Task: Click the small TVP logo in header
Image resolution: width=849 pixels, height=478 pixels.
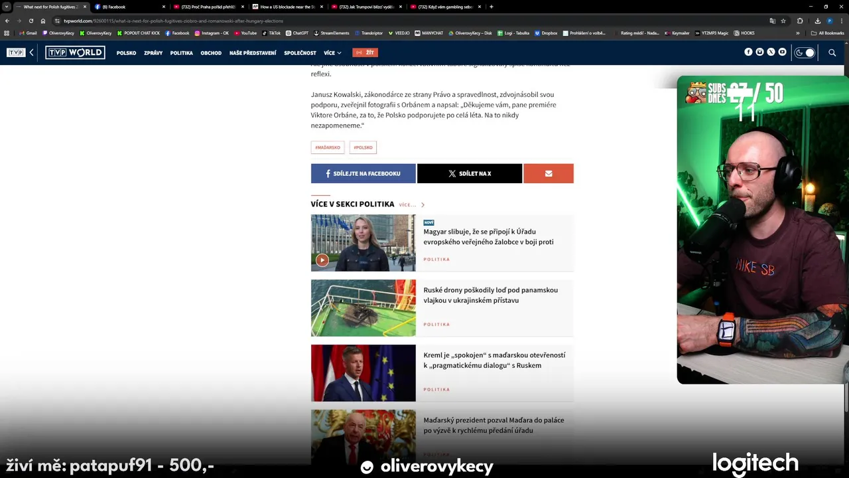Action: [x=16, y=52]
